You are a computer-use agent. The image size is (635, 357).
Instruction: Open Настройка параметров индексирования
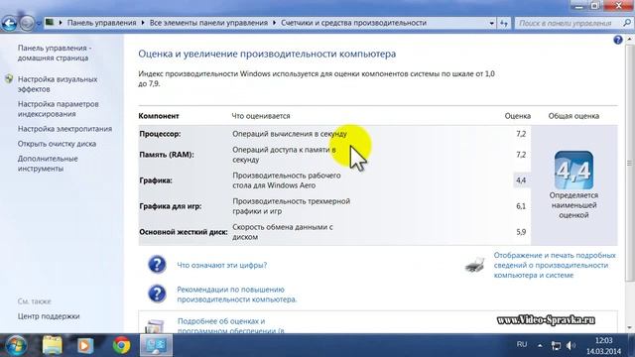click(58, 109)
